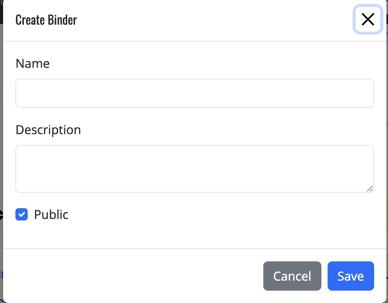Image resolution: width=388 pixels, height=303 pixels.
Task: Click the Create Binder title text
Action: (x=46, y=20)
